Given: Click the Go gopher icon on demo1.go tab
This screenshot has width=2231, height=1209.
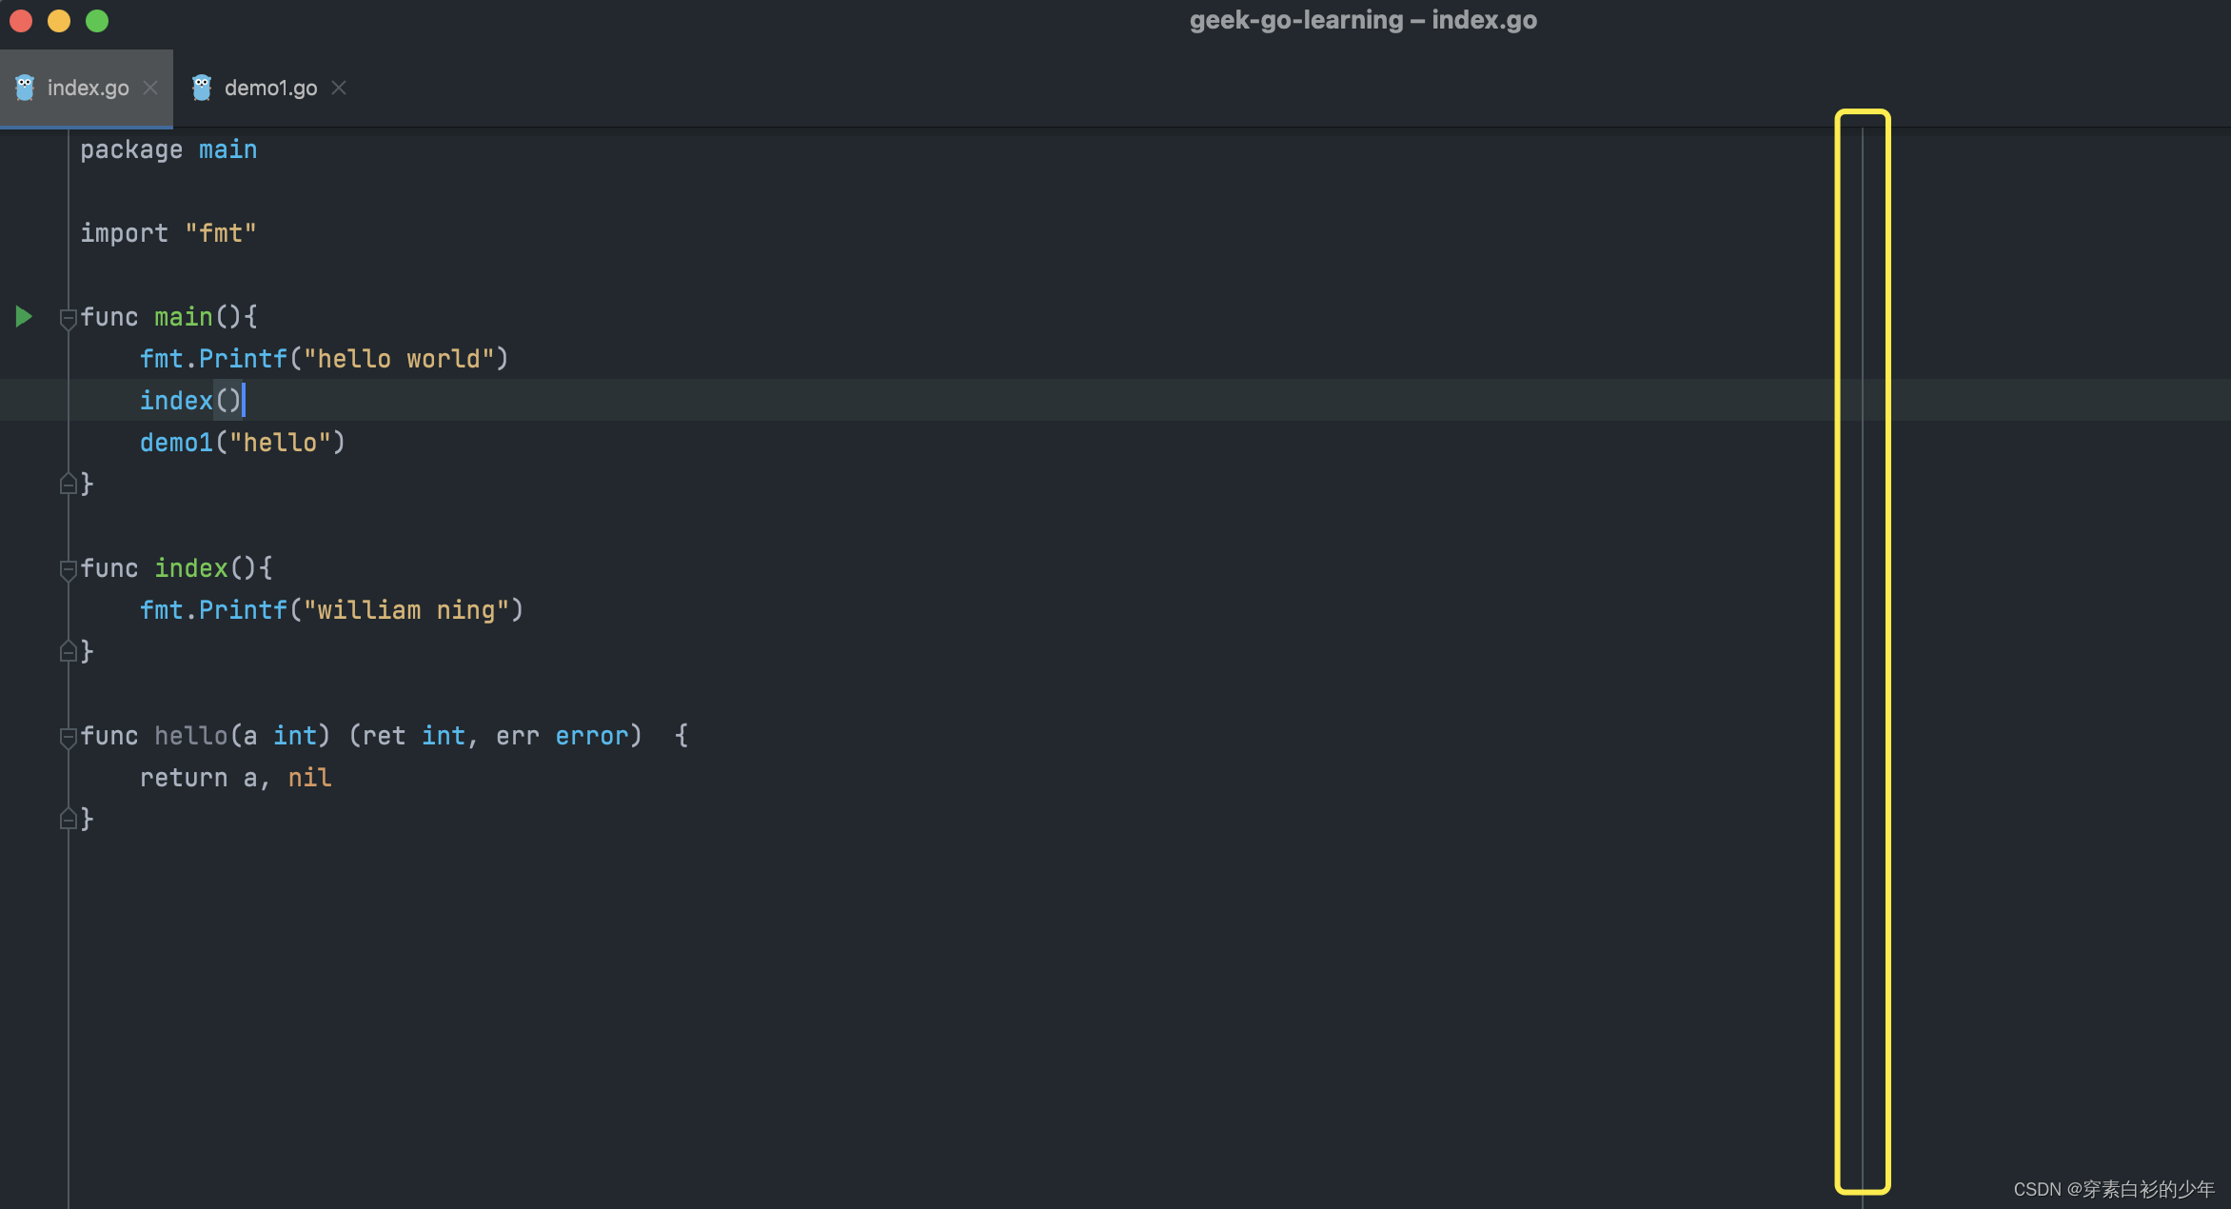Looking at the screenshot, I should coord(202,88).
